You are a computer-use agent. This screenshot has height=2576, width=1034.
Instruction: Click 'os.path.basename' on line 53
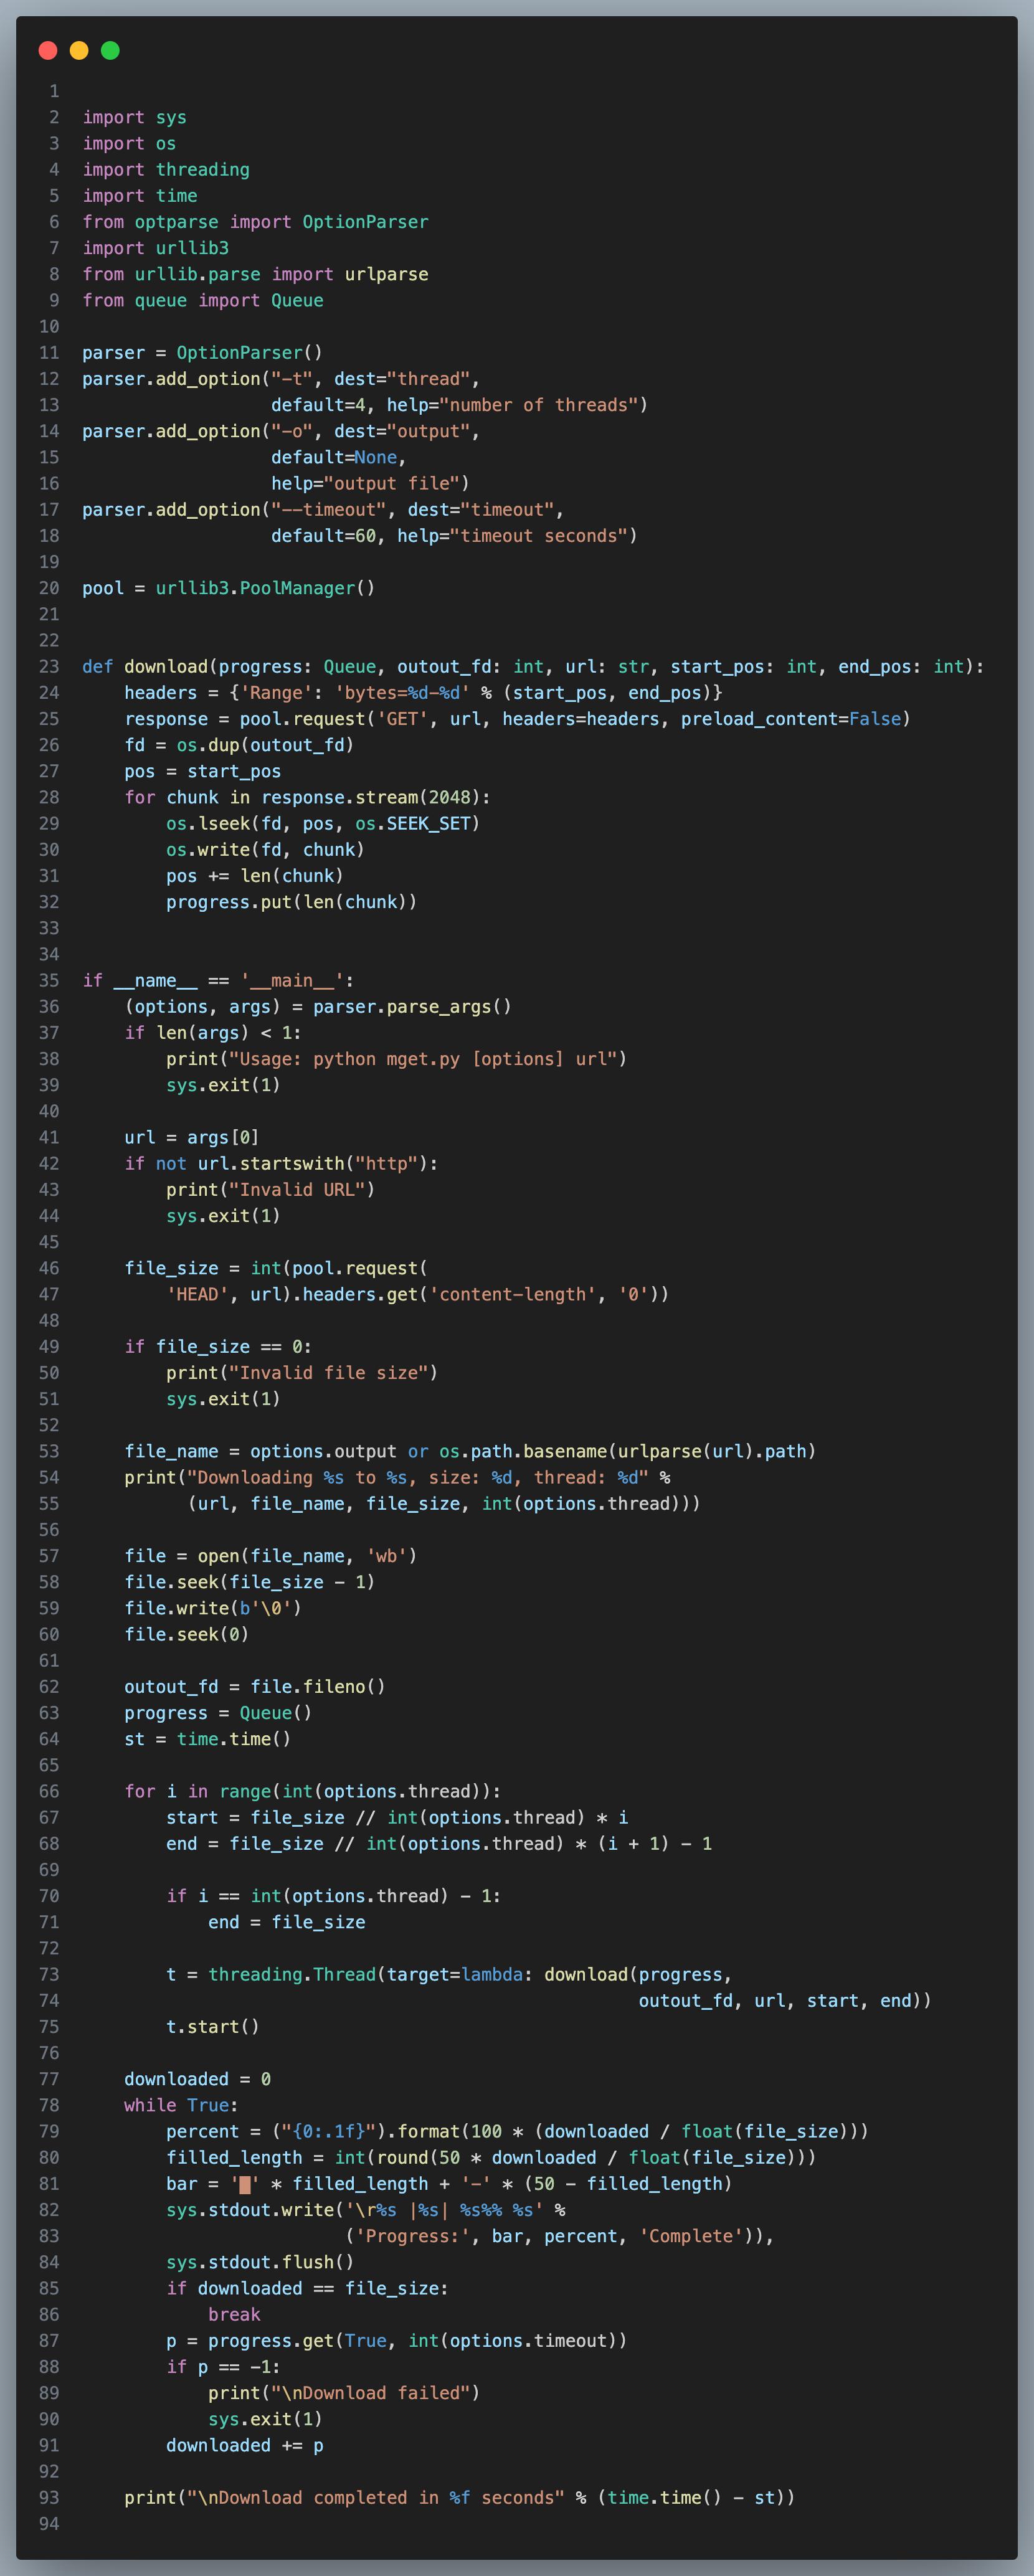tap(522, 1451)
